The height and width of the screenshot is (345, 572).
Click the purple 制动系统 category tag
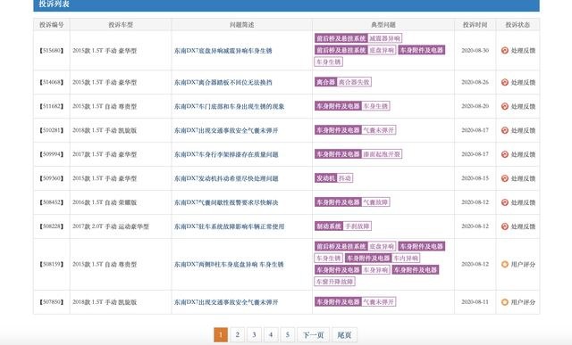click(x=329, y=226)
